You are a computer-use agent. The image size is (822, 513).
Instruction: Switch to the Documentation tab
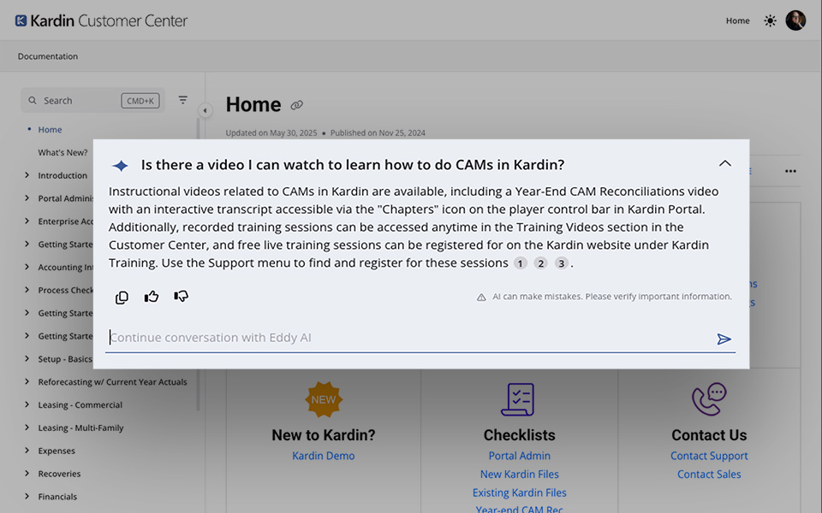click(47, 56)
